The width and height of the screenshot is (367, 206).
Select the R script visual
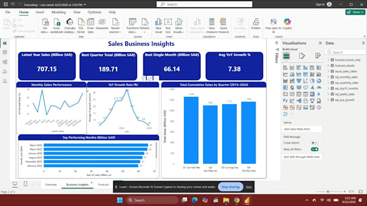[319, 94]
